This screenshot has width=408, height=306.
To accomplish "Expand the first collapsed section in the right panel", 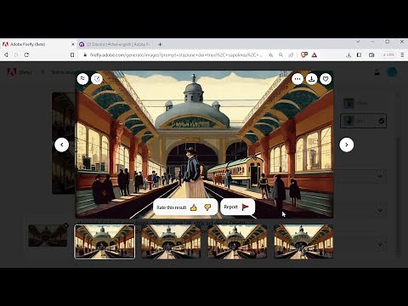I will pyautogui.click(x=380, y=176).
